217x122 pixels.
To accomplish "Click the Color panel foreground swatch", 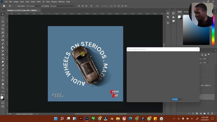I will (x=179, y=17).
